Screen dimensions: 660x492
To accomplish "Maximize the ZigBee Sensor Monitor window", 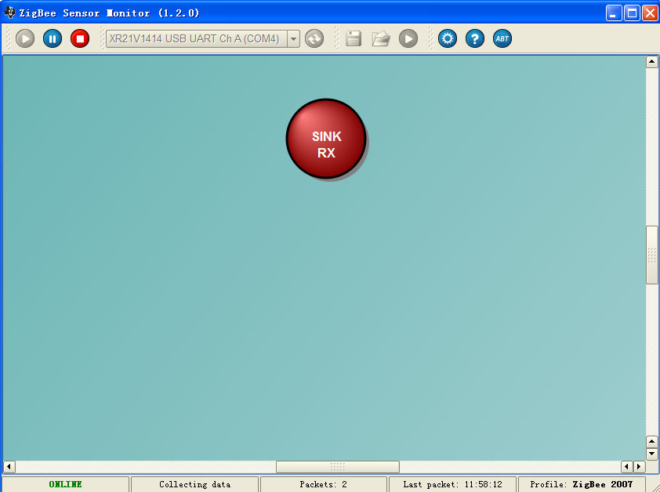I will pos(633,13).
